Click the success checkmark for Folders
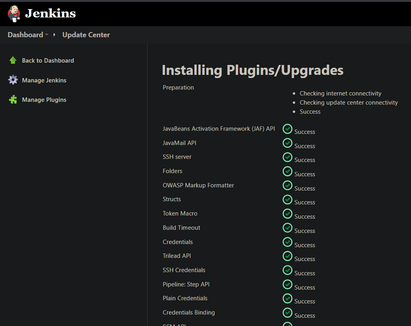Image resolution: width=411 pixels, height=326 pixels. [x=288, y=172]
